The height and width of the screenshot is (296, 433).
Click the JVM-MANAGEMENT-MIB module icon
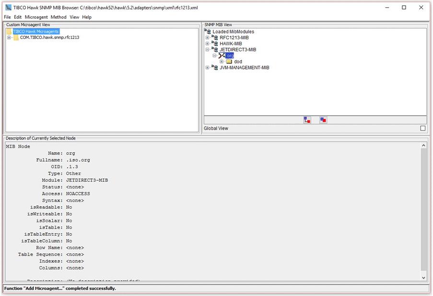pos(215,68)
